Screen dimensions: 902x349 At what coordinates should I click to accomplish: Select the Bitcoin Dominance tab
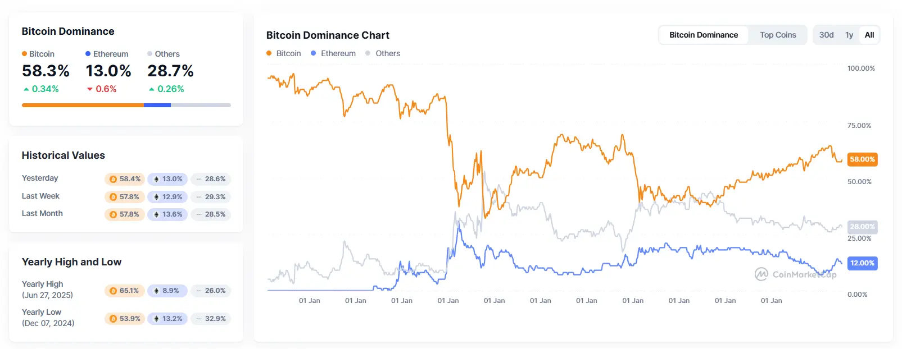click(703, 35)
